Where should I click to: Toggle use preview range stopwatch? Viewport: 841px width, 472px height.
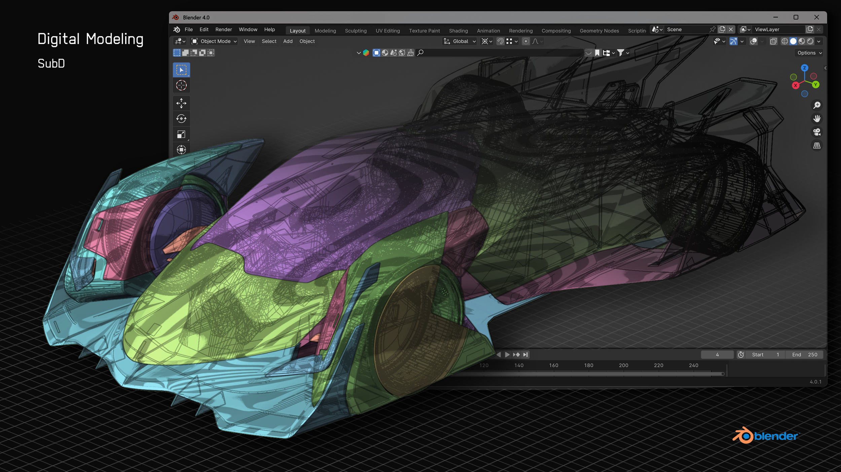click(x=741, y=355)
